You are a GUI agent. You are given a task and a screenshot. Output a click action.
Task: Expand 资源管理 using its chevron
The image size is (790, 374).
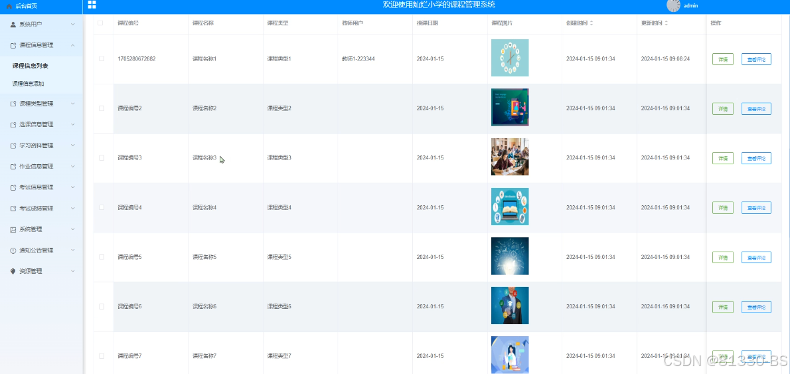(x=73, y=271)
